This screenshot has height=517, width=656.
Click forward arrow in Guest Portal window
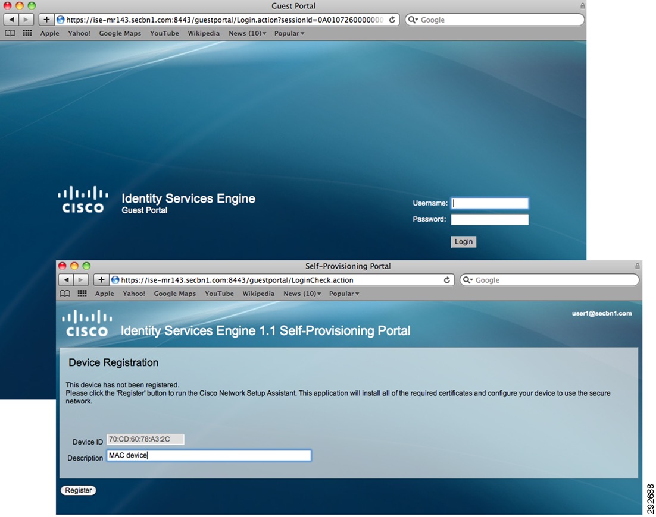click(x=26, y=20)
